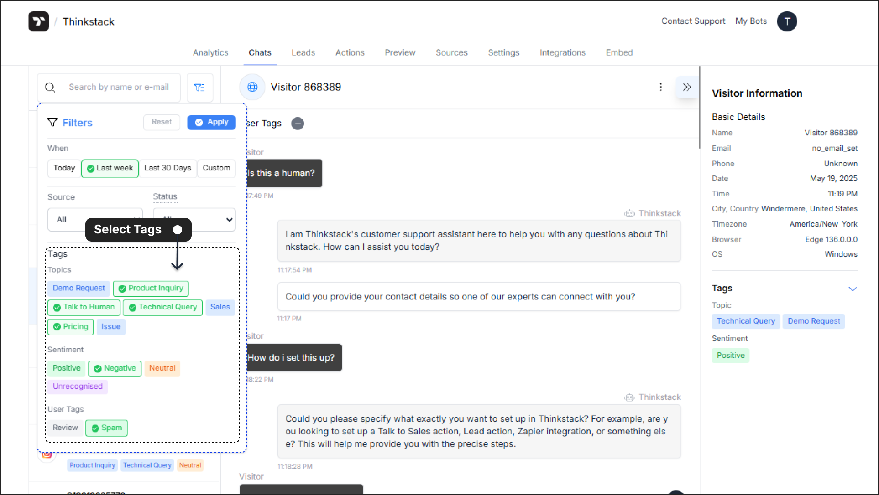Toggle the Positive sentiment filter tag
879x495 pixels.
66,368
